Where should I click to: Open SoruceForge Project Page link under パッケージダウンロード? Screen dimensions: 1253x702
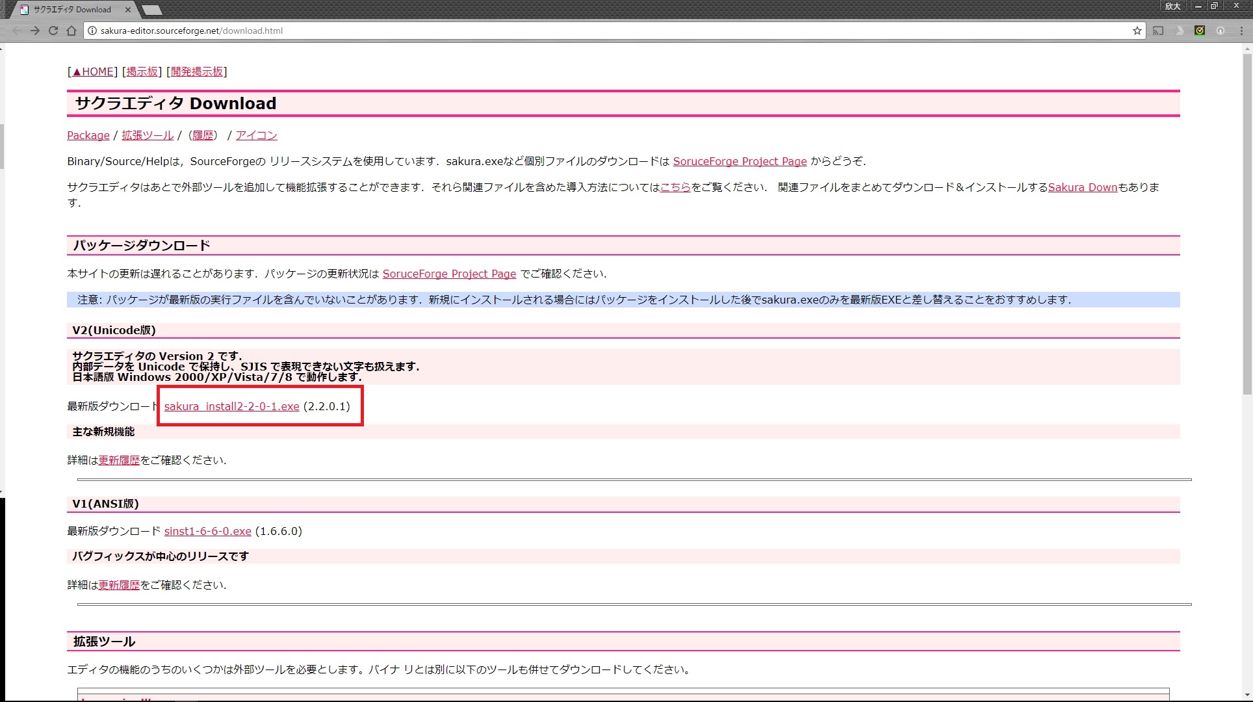click(449, 274)
